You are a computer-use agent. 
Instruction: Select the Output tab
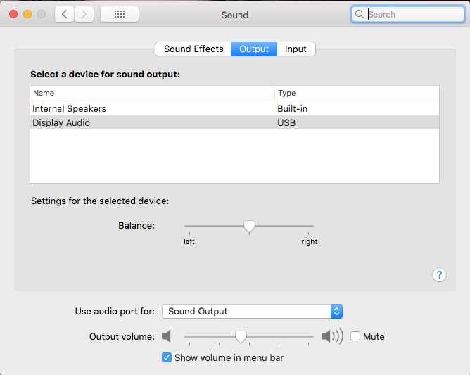(x=254, y=49)
